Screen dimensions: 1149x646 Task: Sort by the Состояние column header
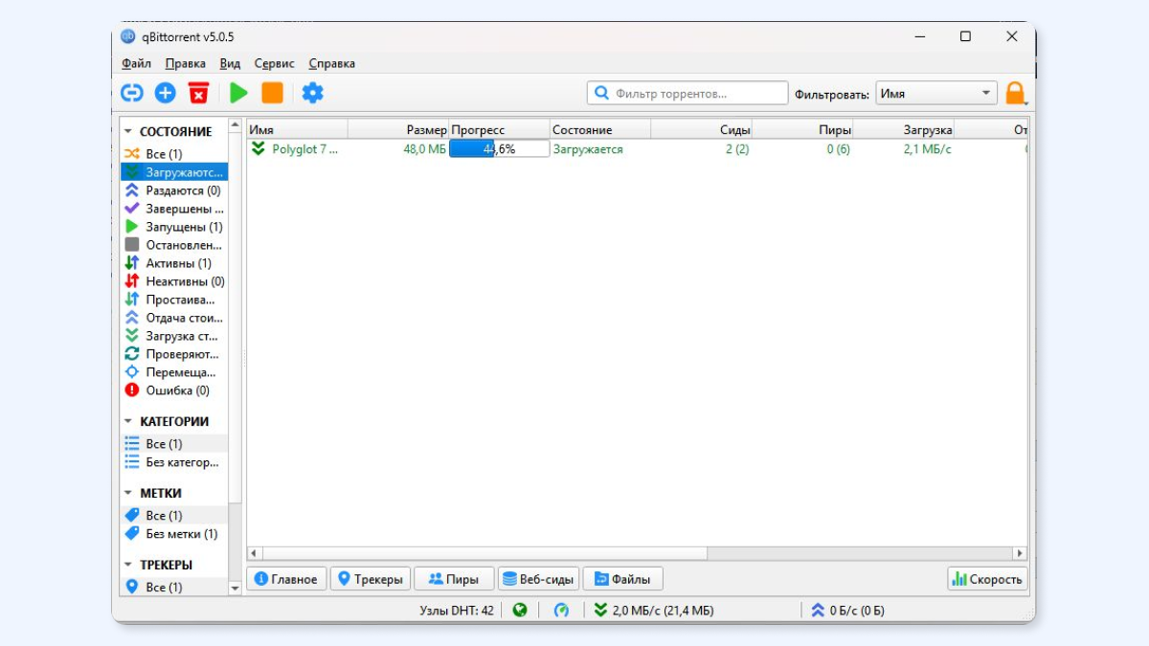point(600,129)
